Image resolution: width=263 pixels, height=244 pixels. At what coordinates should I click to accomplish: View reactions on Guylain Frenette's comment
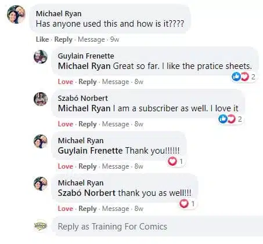[243, 77]
